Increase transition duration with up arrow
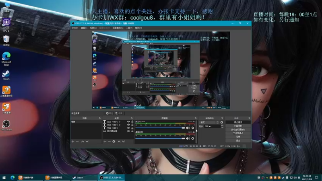 point(222,125)
